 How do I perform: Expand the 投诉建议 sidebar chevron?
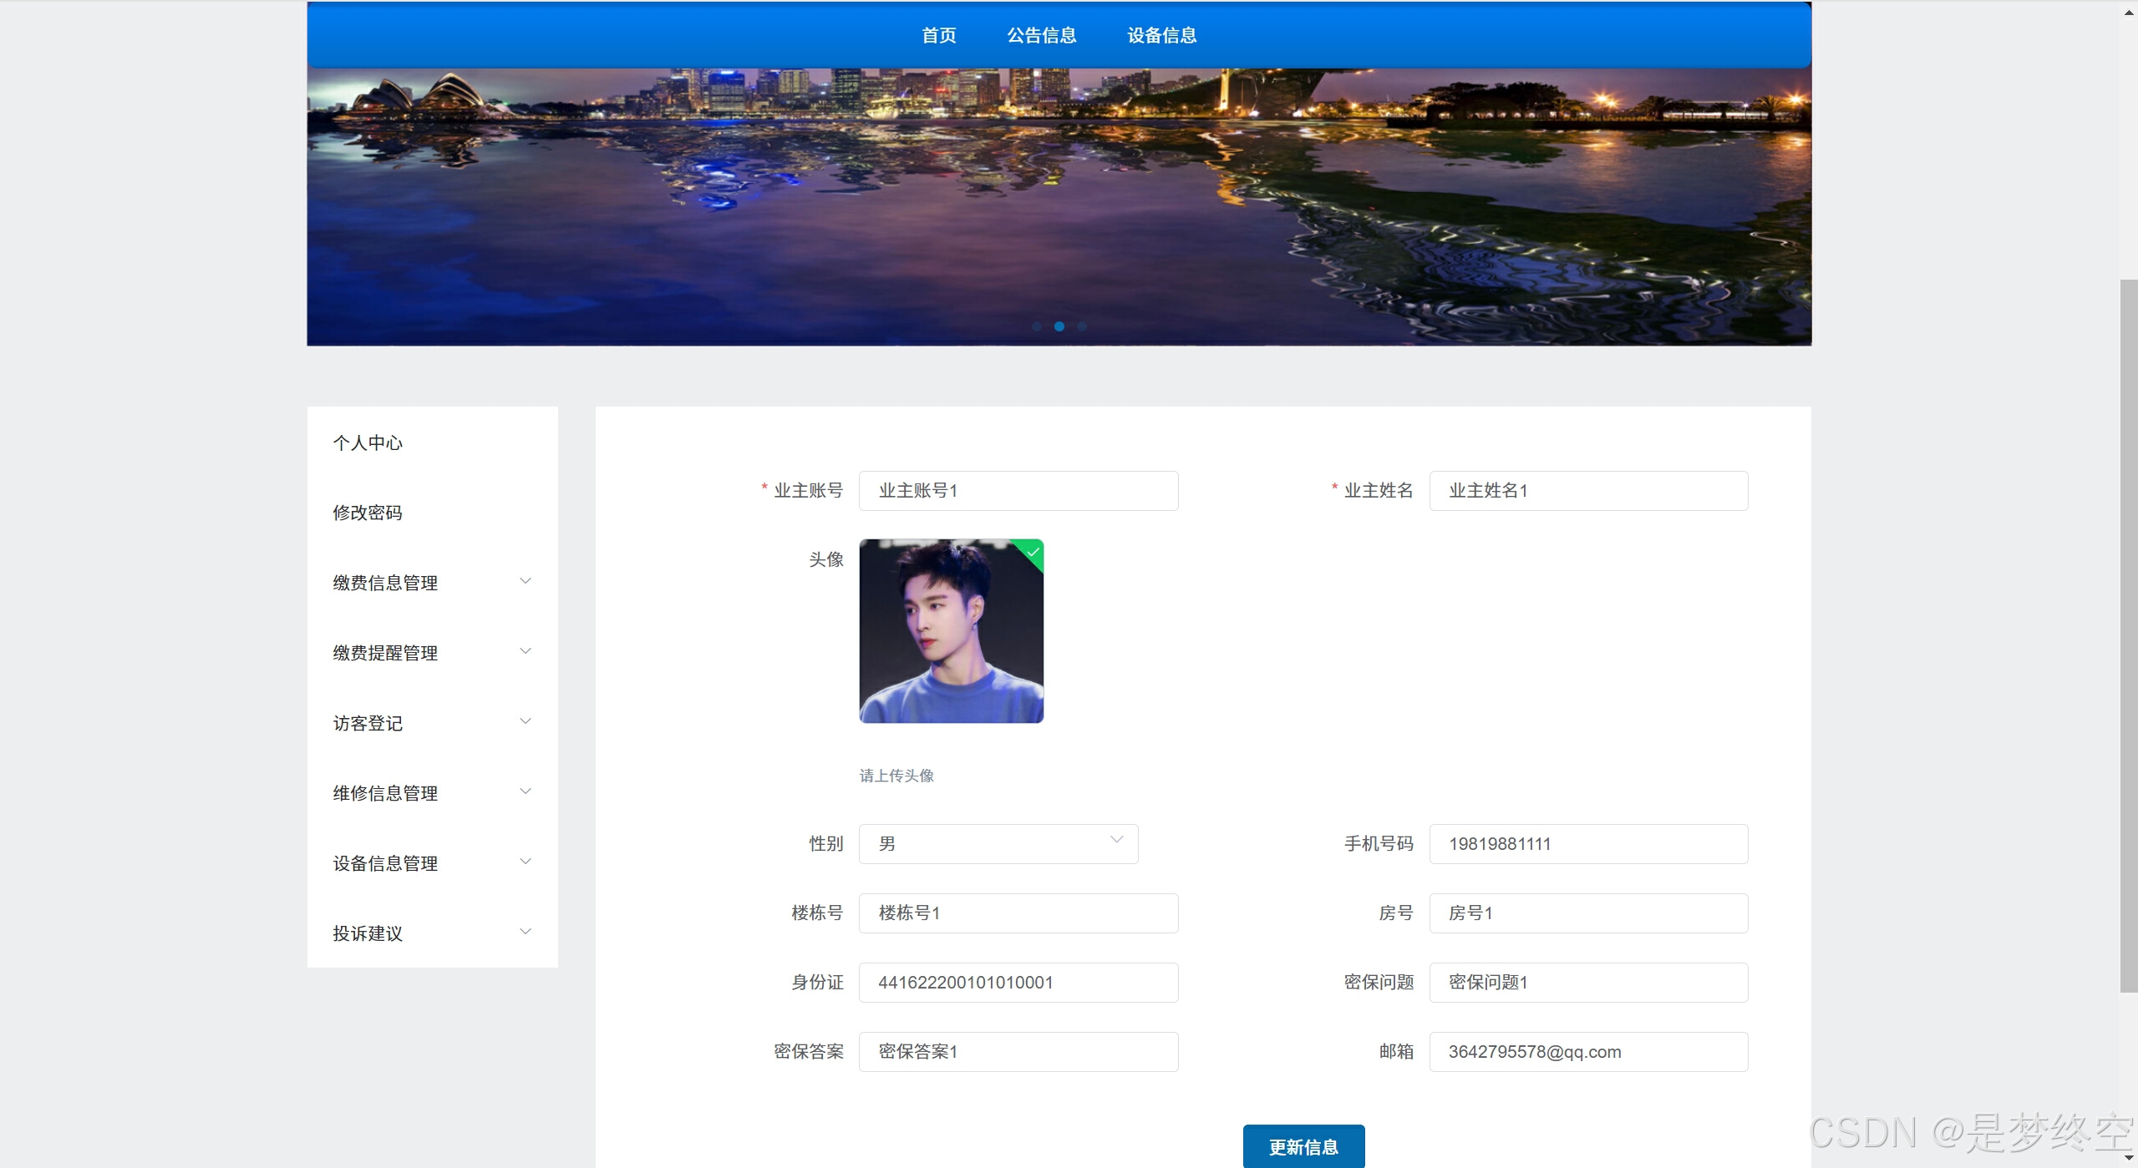(x=525, y=932)
